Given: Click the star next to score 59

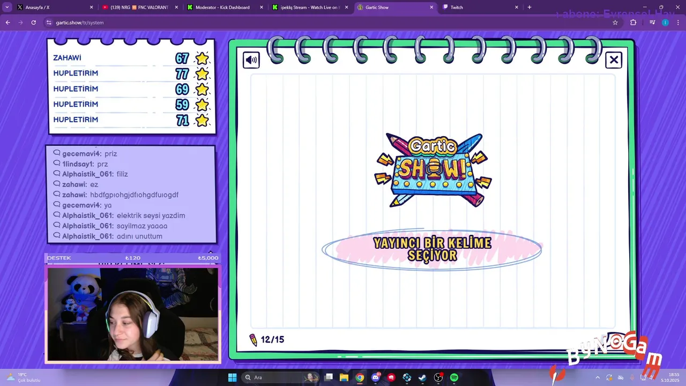Looking at the screenshot, I should pos(202,105).
